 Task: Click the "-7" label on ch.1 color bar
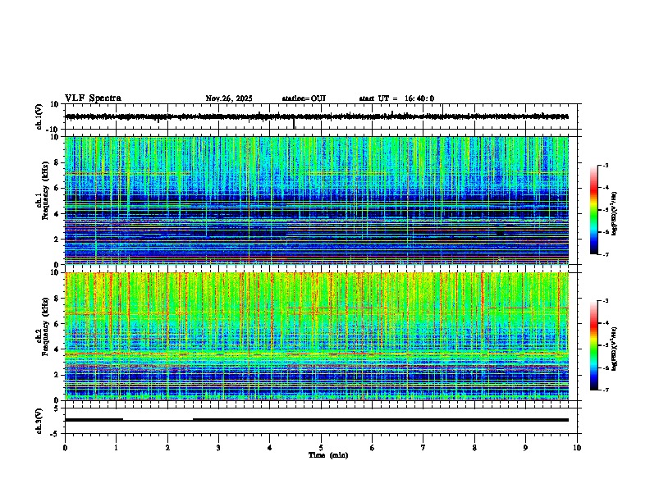(x=605, y=254)
